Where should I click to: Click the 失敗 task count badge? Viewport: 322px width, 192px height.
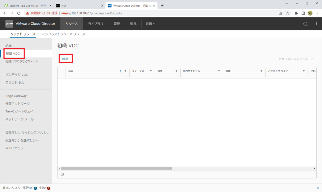click(49, 188)
